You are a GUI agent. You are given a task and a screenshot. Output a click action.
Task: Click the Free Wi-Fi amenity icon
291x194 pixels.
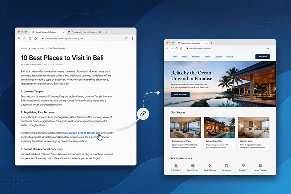[243, 165]
